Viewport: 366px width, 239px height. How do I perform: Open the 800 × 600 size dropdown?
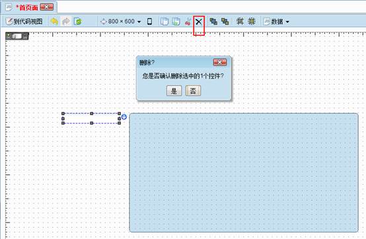(x=120, y=21)
